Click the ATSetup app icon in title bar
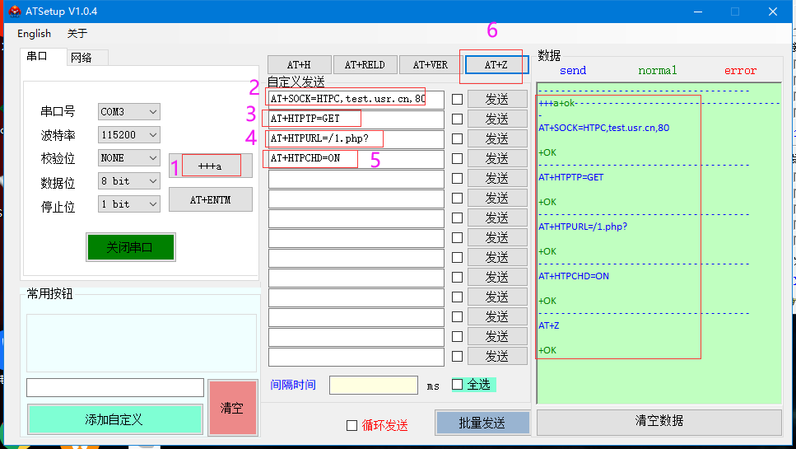This screenshot has width=796, height=449. pyautogui.click(x=15, y=12)
